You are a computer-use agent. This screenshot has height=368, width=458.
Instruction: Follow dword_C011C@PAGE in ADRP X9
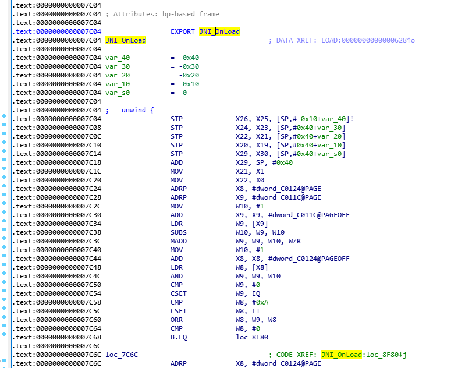click(286, 197)
